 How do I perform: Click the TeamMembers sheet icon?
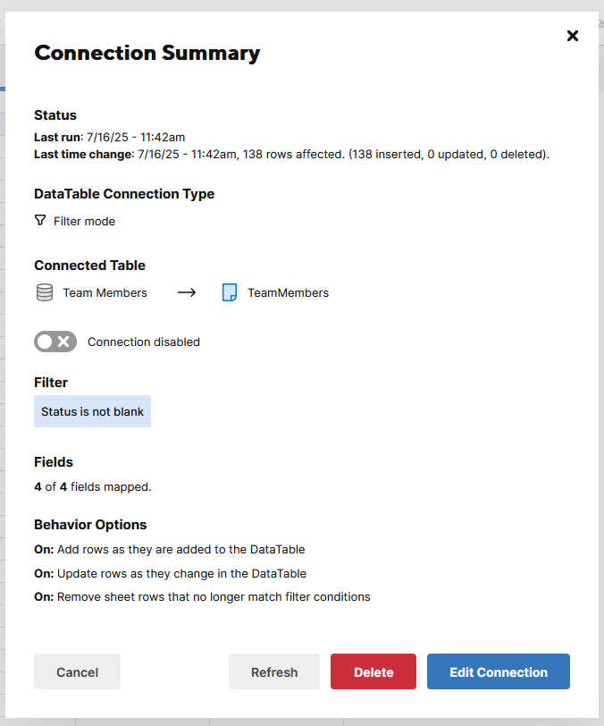coord(230,292)
